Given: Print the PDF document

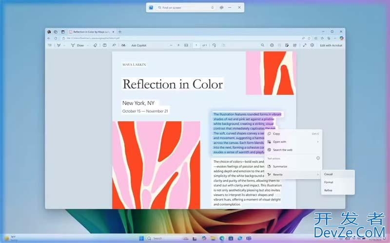Looking at the screenshot, I should pos(272,45).
